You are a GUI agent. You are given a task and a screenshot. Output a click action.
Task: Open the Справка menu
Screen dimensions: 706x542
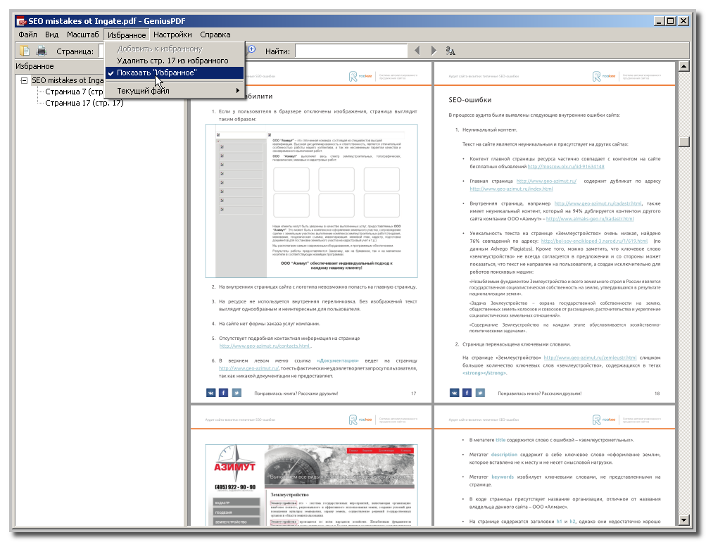tap(215, 34)
